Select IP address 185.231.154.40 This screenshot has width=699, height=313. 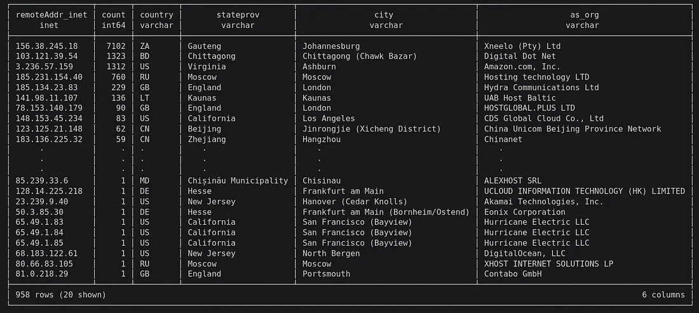click(49, 77)
